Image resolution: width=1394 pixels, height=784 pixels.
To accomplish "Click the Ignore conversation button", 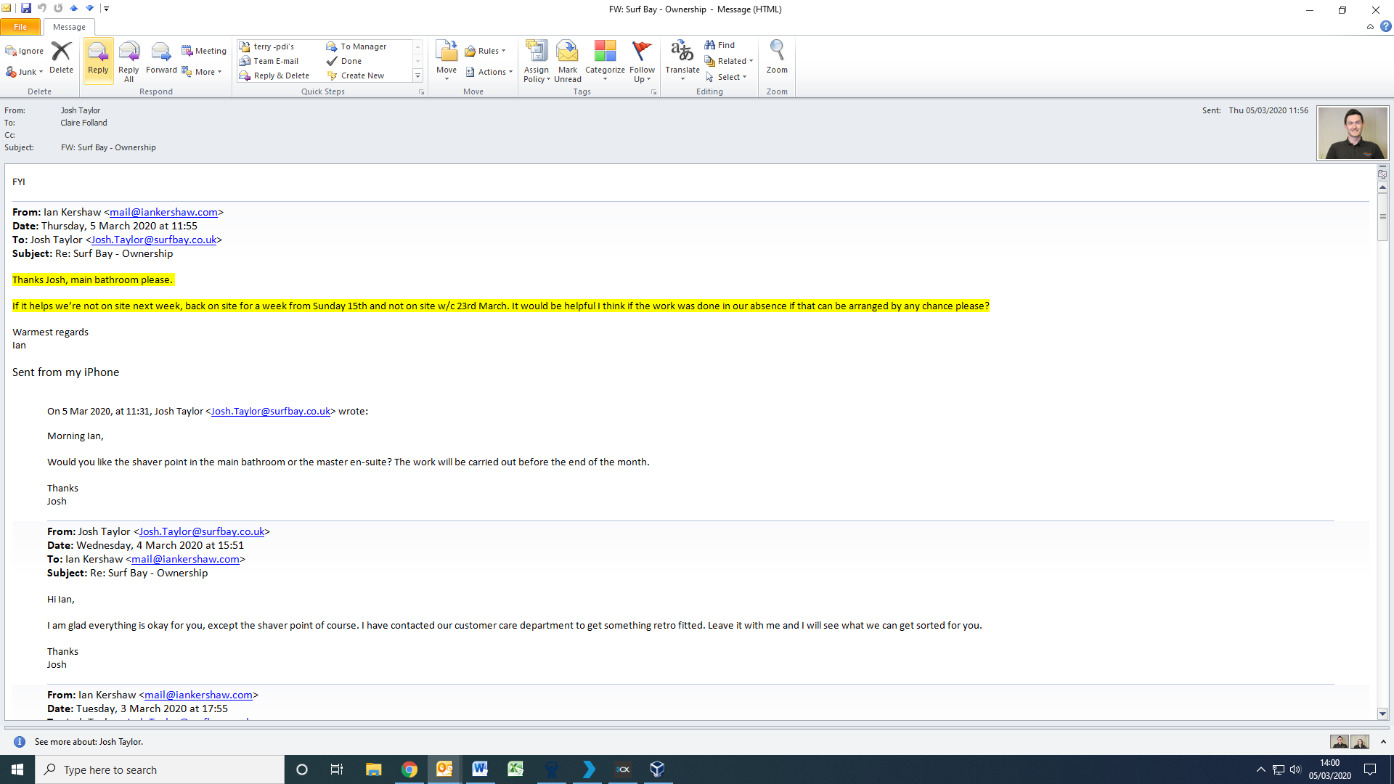I will (25, 51).
